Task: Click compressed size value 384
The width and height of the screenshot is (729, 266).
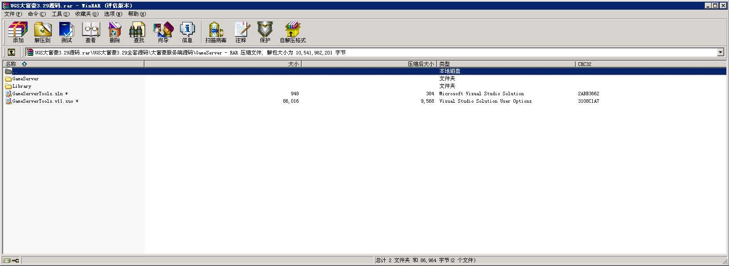Action: click(430, 94)
